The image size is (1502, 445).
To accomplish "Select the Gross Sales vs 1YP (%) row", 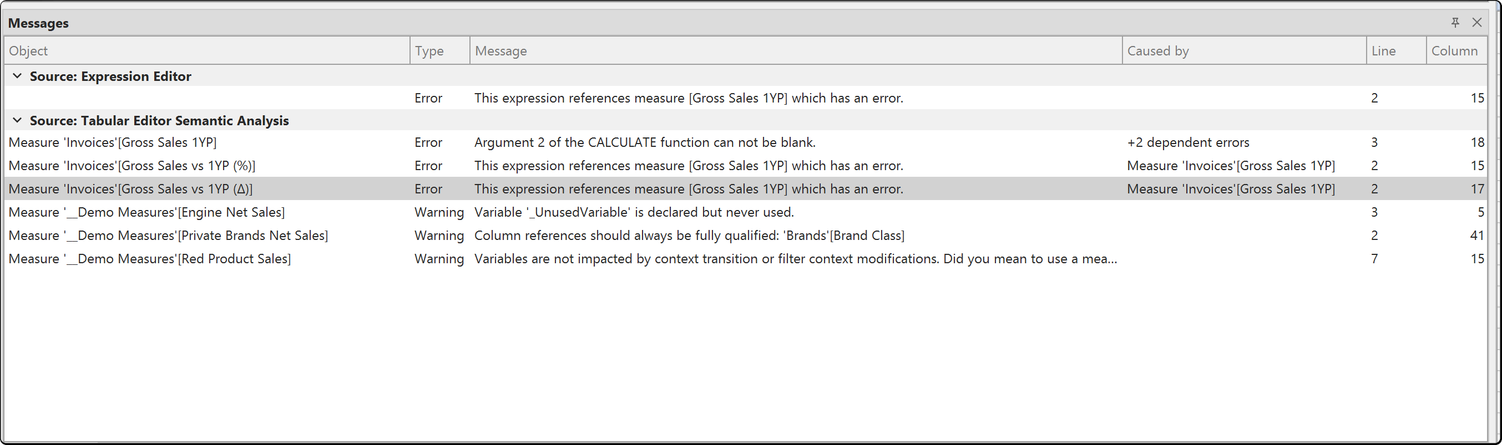I will tap(746, 165).
